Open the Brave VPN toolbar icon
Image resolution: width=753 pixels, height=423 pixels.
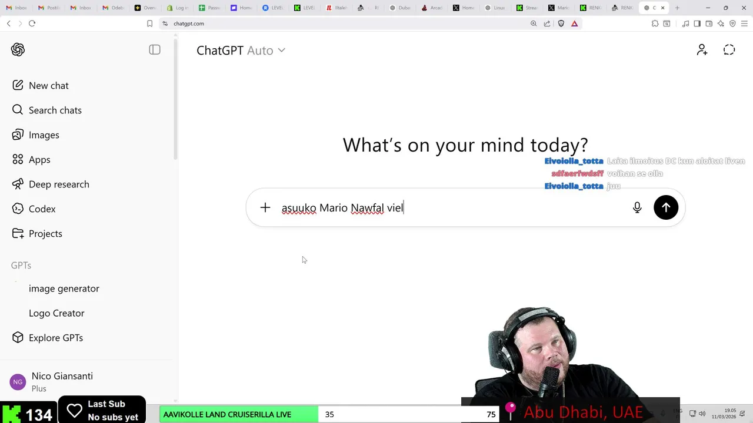click(x=732, y=23)
